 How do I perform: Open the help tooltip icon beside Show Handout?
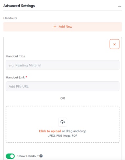pos(41,156)
